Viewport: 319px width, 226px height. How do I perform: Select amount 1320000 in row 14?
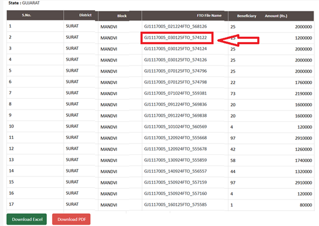[x=304, y=171]
